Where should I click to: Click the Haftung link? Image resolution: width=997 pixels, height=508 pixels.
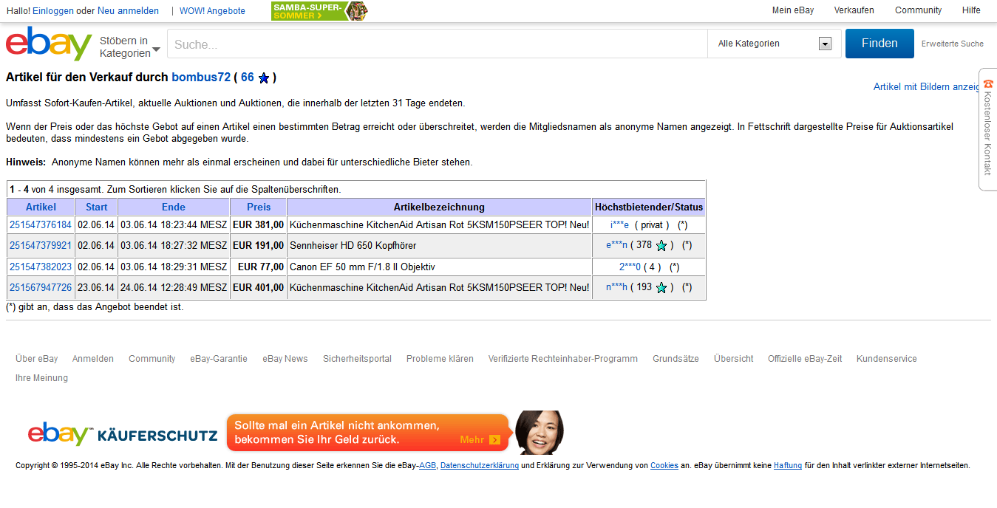pos(788,466)
